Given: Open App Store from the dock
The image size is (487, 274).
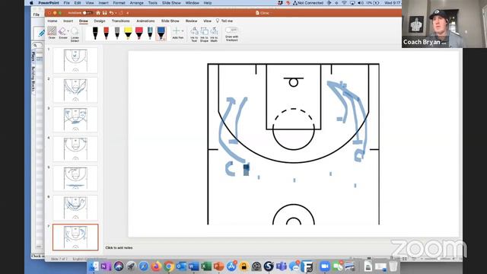Looking at the screenshot, I should click(x=231, y=266).
